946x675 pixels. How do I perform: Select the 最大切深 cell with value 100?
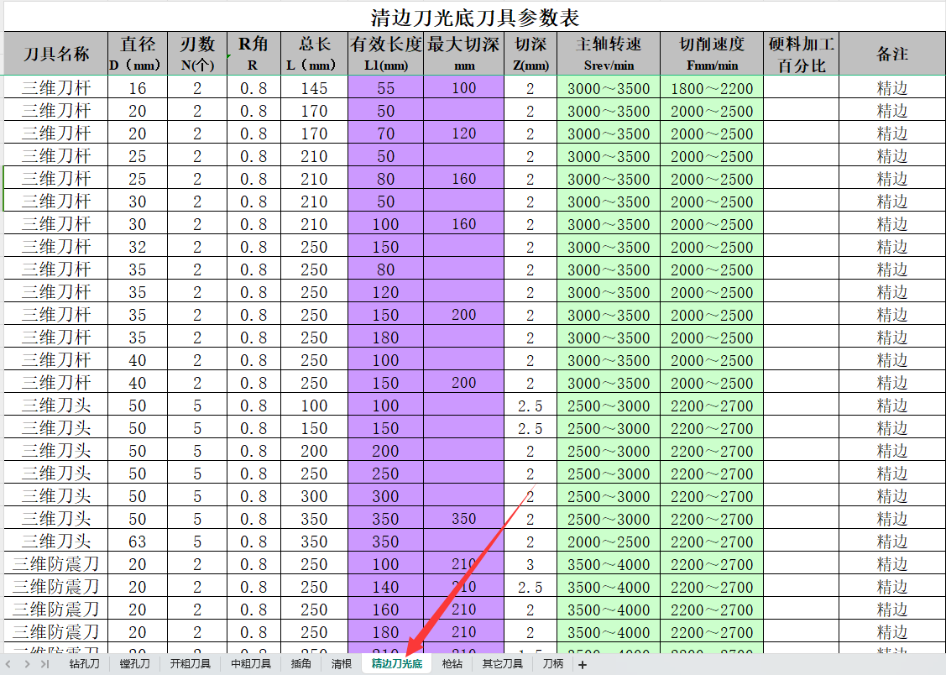click(x=464, y=88)
